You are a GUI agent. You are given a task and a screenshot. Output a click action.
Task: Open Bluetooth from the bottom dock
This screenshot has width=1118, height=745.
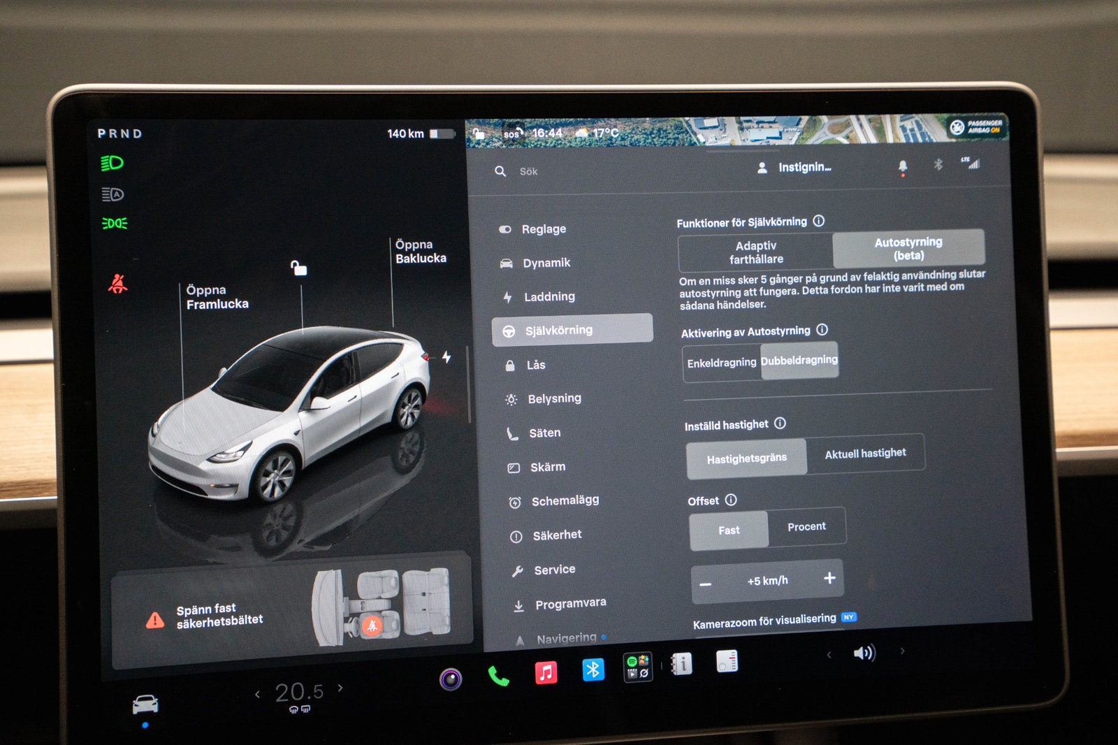click(x=593, y=670)
